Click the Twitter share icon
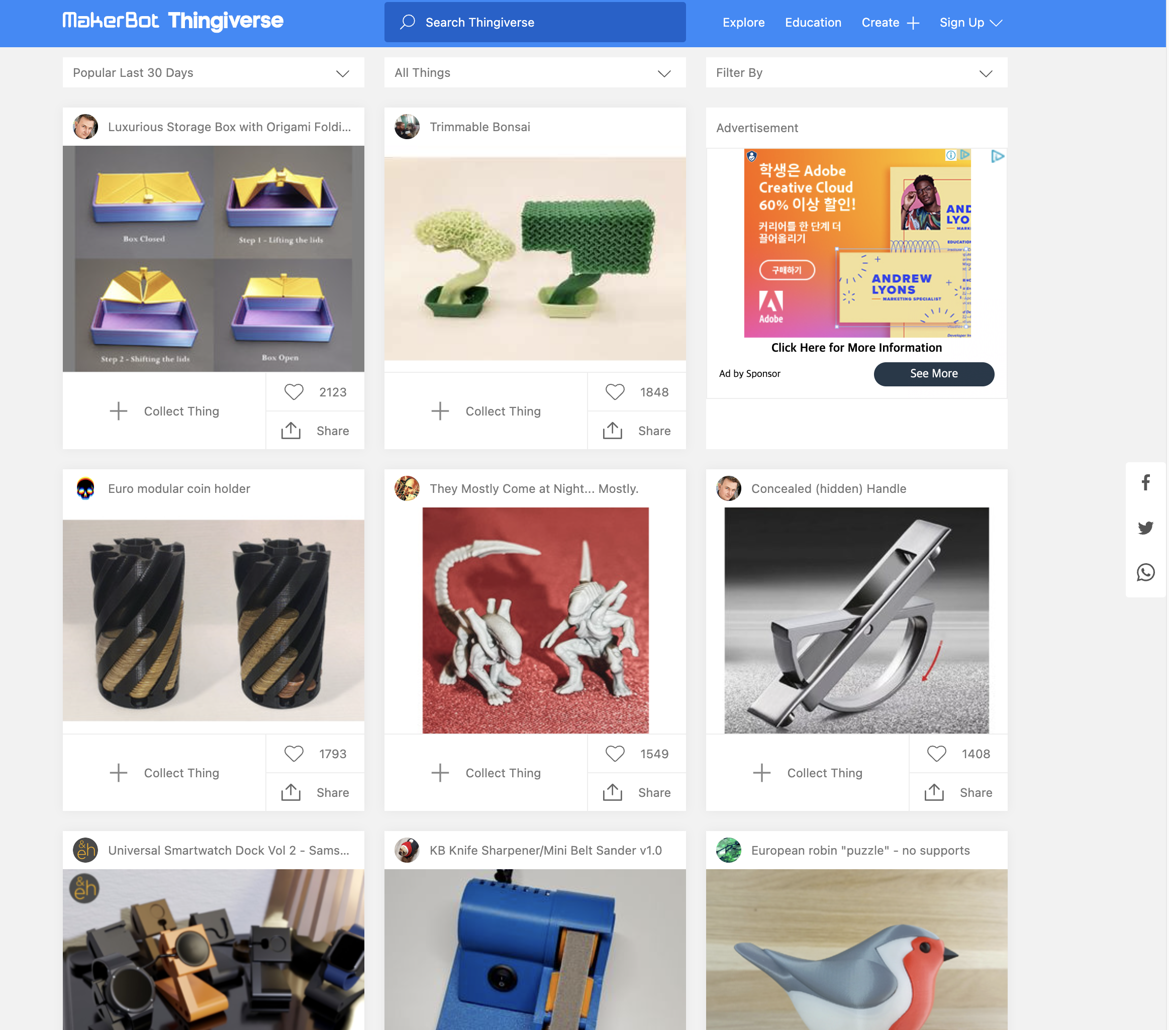Viewport: 1169px width, 1030px height. tap(1145, 527)
